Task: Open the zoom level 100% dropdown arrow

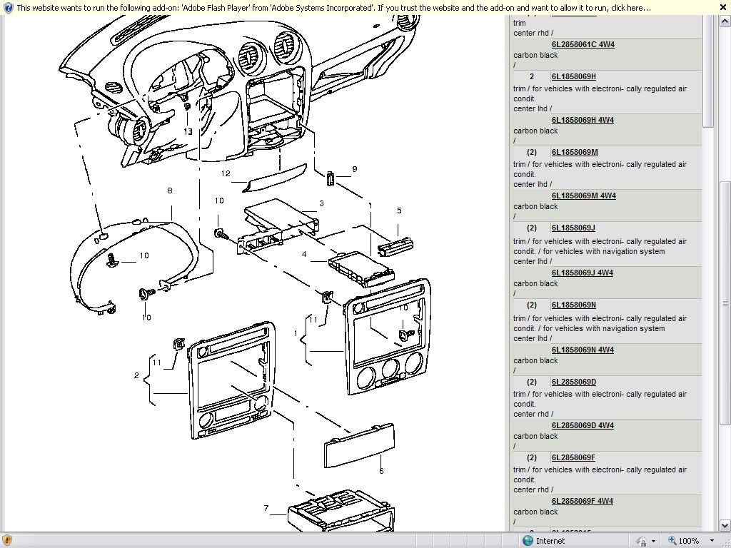Action: pyautogui.click(x=712, y=541)
